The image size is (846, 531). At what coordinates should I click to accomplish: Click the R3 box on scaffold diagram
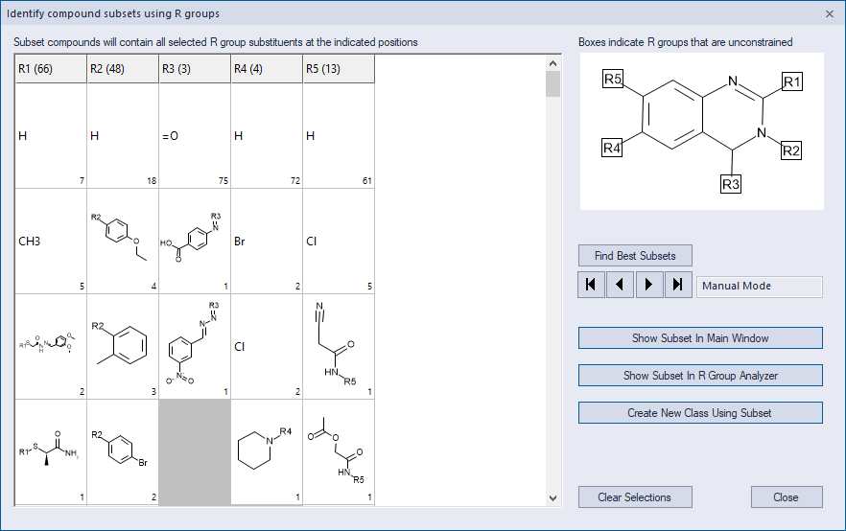[731, 184]
